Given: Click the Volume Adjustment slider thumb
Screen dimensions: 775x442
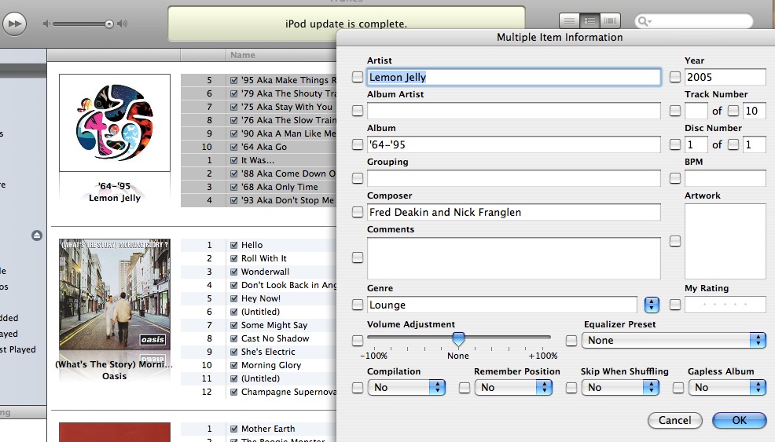Looking at the screenshot, I should (458, 339).
